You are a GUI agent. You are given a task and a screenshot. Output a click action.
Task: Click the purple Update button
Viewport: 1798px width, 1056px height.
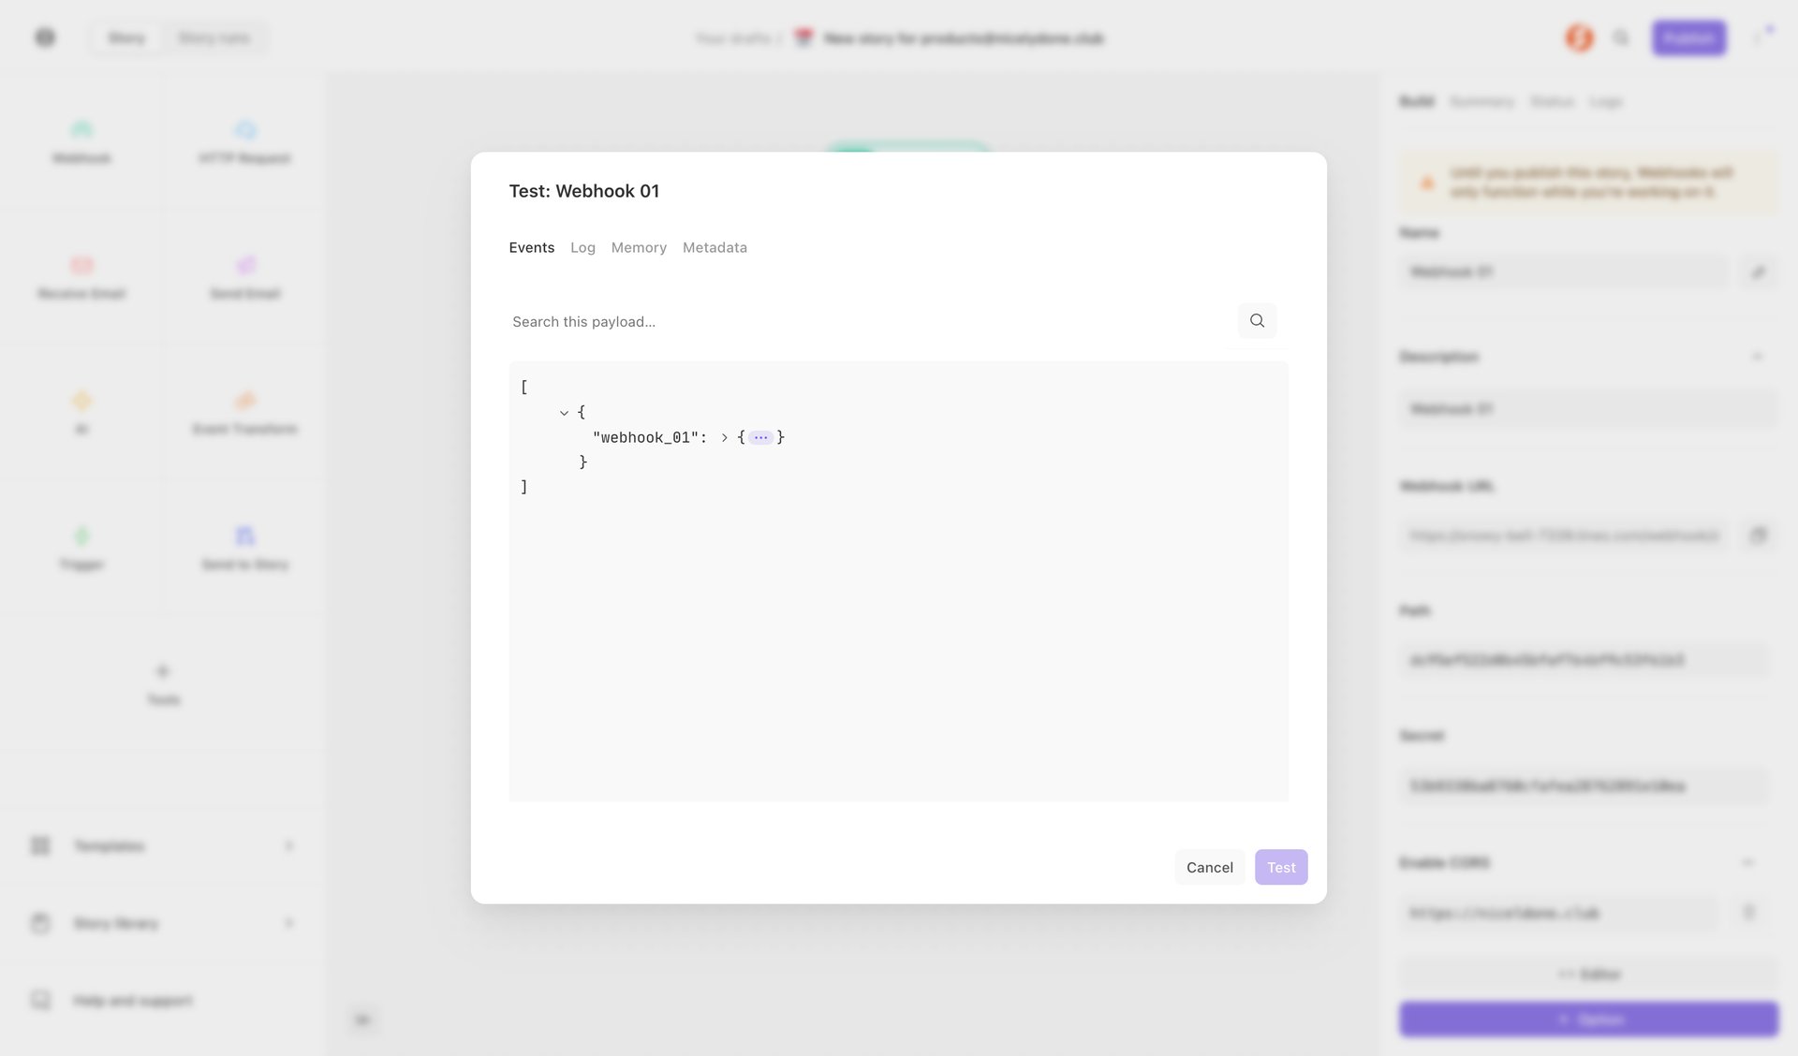point(1587,1019)
